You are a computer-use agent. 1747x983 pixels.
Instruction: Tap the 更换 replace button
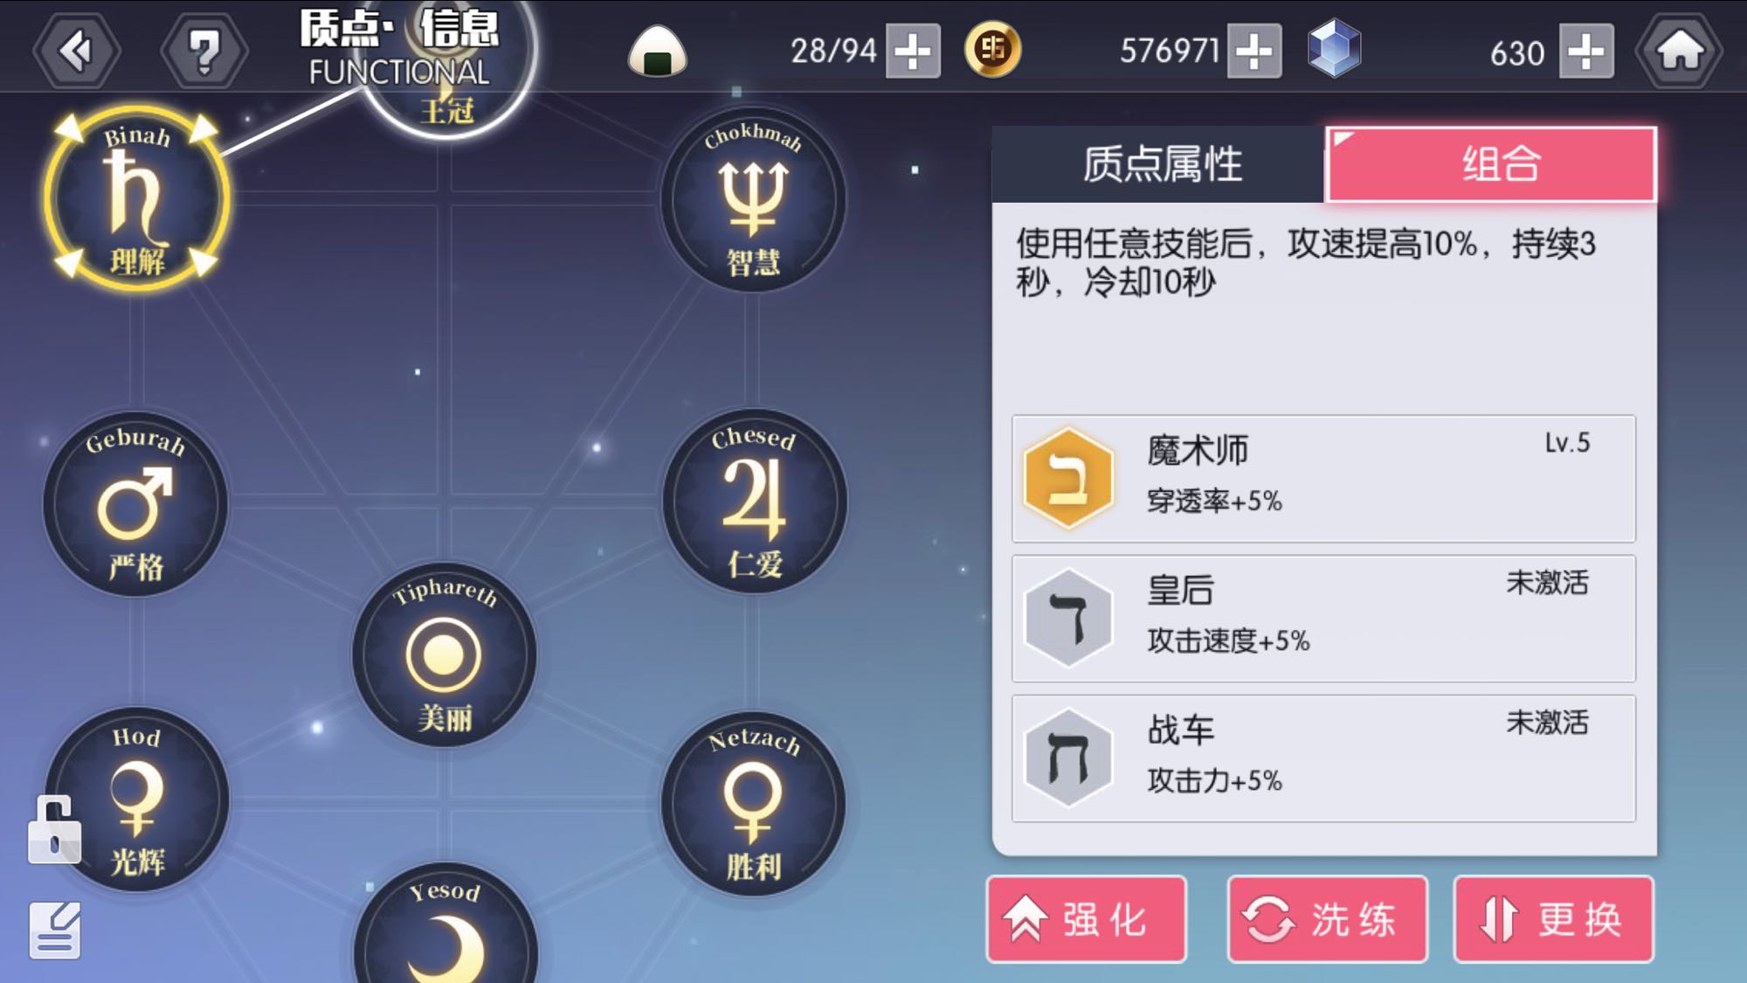pos(1554,919)
